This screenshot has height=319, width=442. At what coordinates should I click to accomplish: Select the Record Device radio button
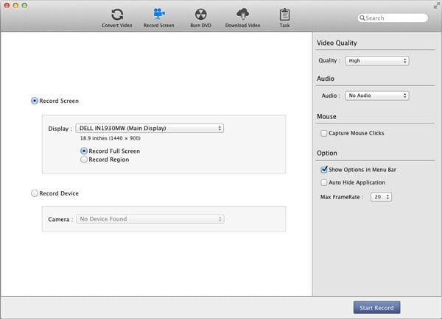click(35, 193)
